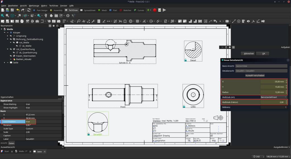This screenshot has height=159, width=291.
Task: Click the undo arrow in the toolbar
Action: tap(18, 10)
